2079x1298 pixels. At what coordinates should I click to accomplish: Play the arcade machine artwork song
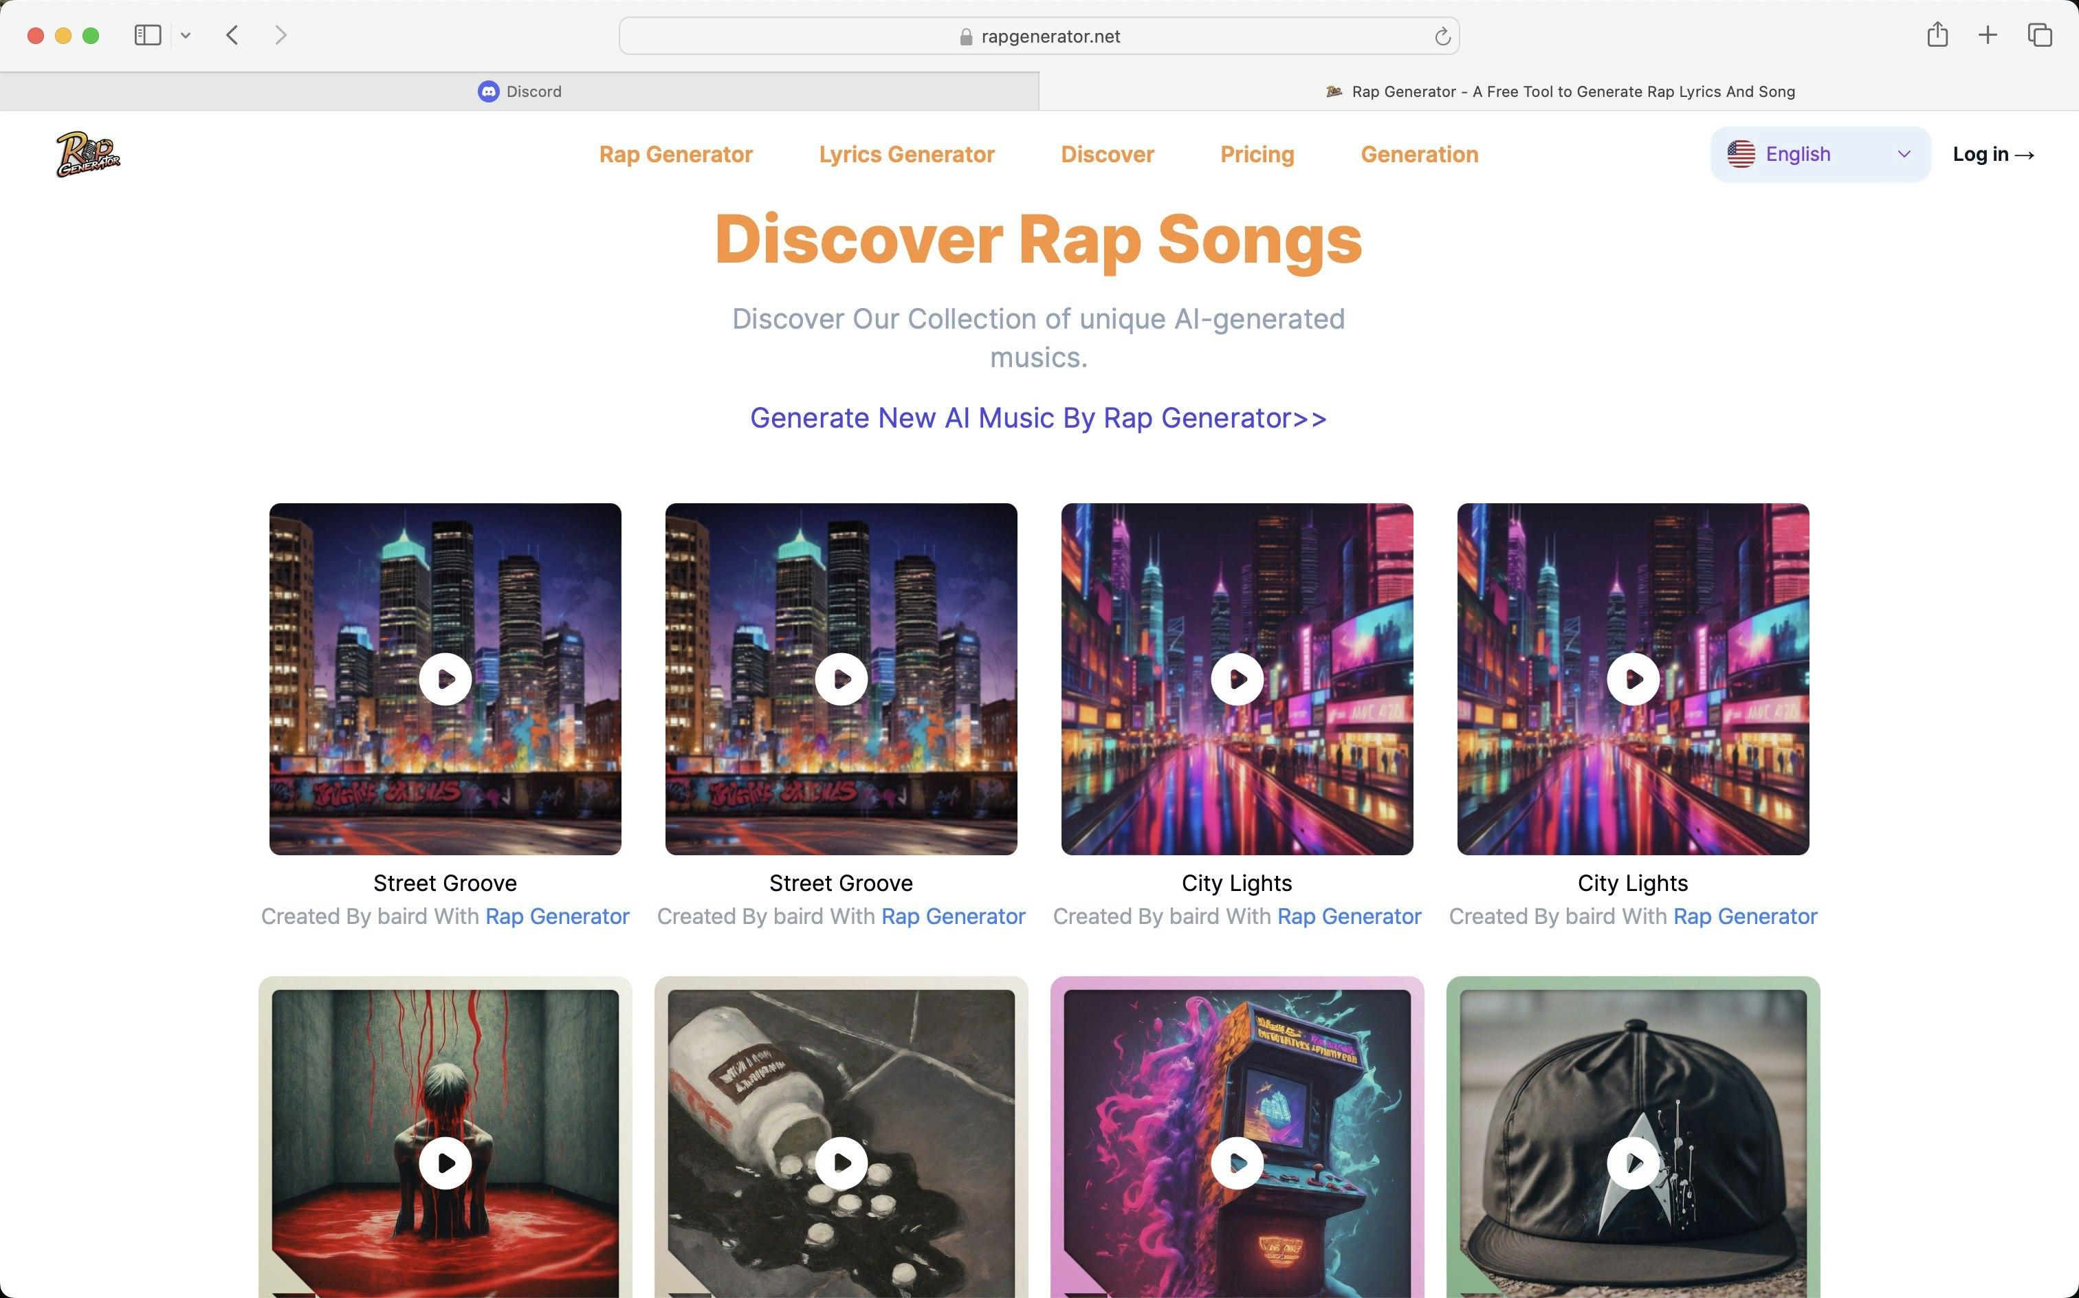(x=1236, y=1163)
